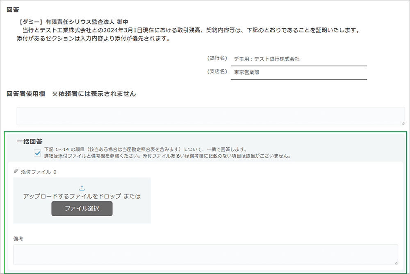Click the resize grip on 備考 textarea
410x274 pixels.
point(395,262)
